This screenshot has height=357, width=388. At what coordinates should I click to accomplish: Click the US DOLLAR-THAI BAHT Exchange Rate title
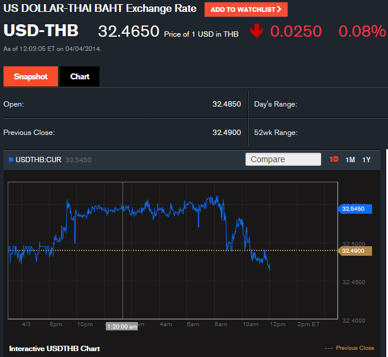100,8
